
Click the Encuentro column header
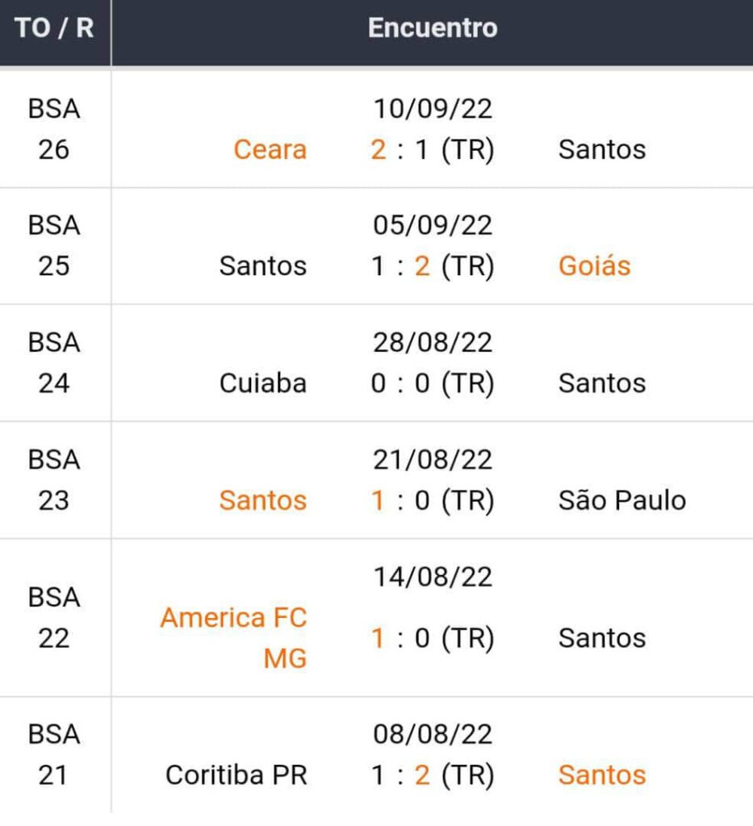pos(433,29)
